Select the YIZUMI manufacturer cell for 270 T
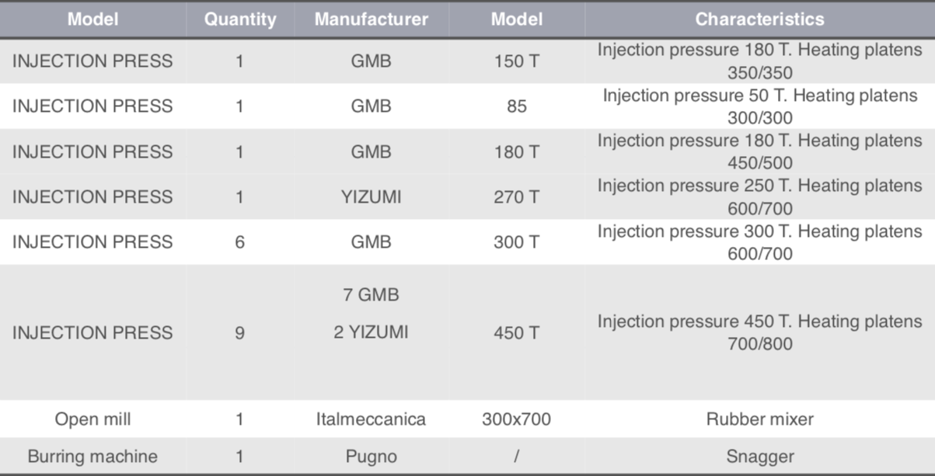 (x=371, y=197)
